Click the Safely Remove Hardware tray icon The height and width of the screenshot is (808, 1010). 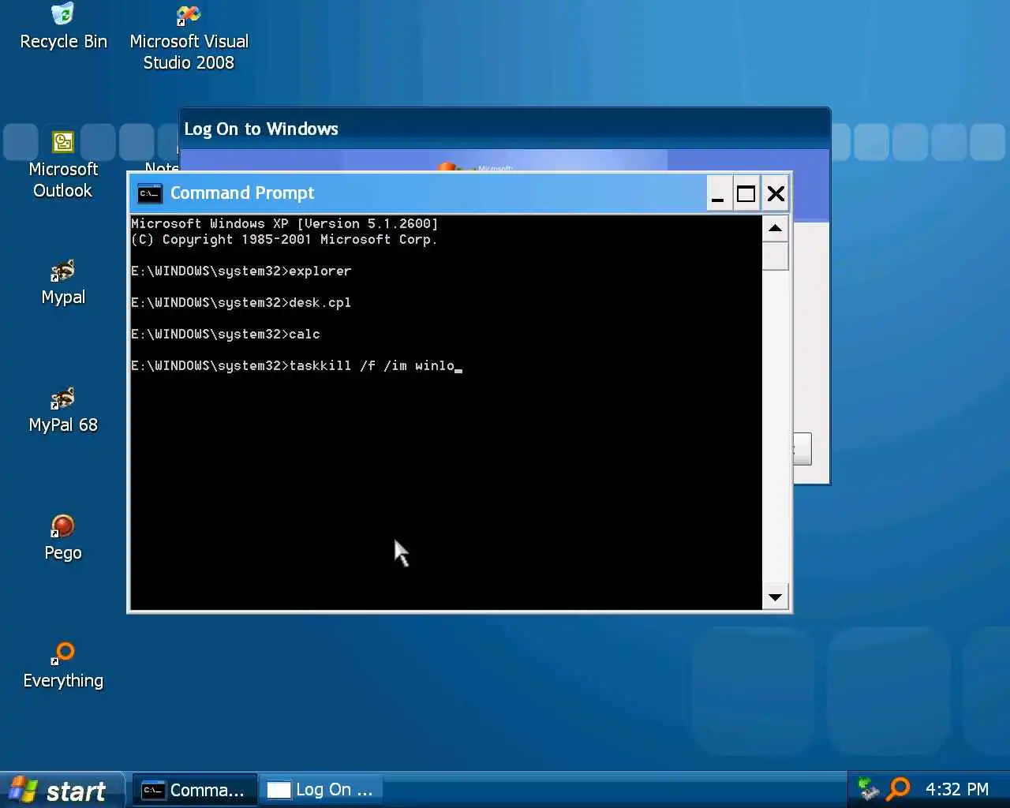point(869,789)
